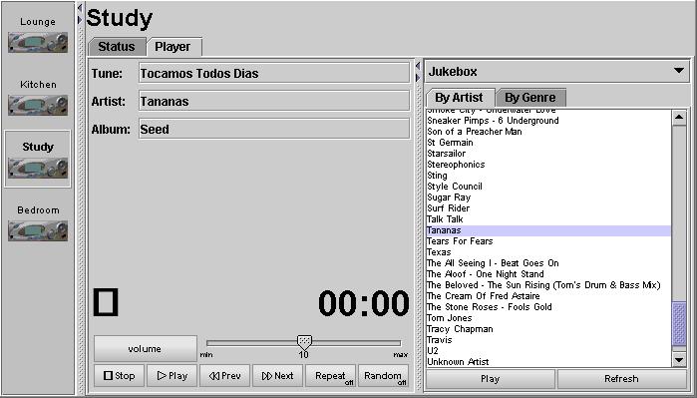The image size is (697, 398).
Task: Select highlighted 'Tananas' artist row
Action: coord(548,230)
